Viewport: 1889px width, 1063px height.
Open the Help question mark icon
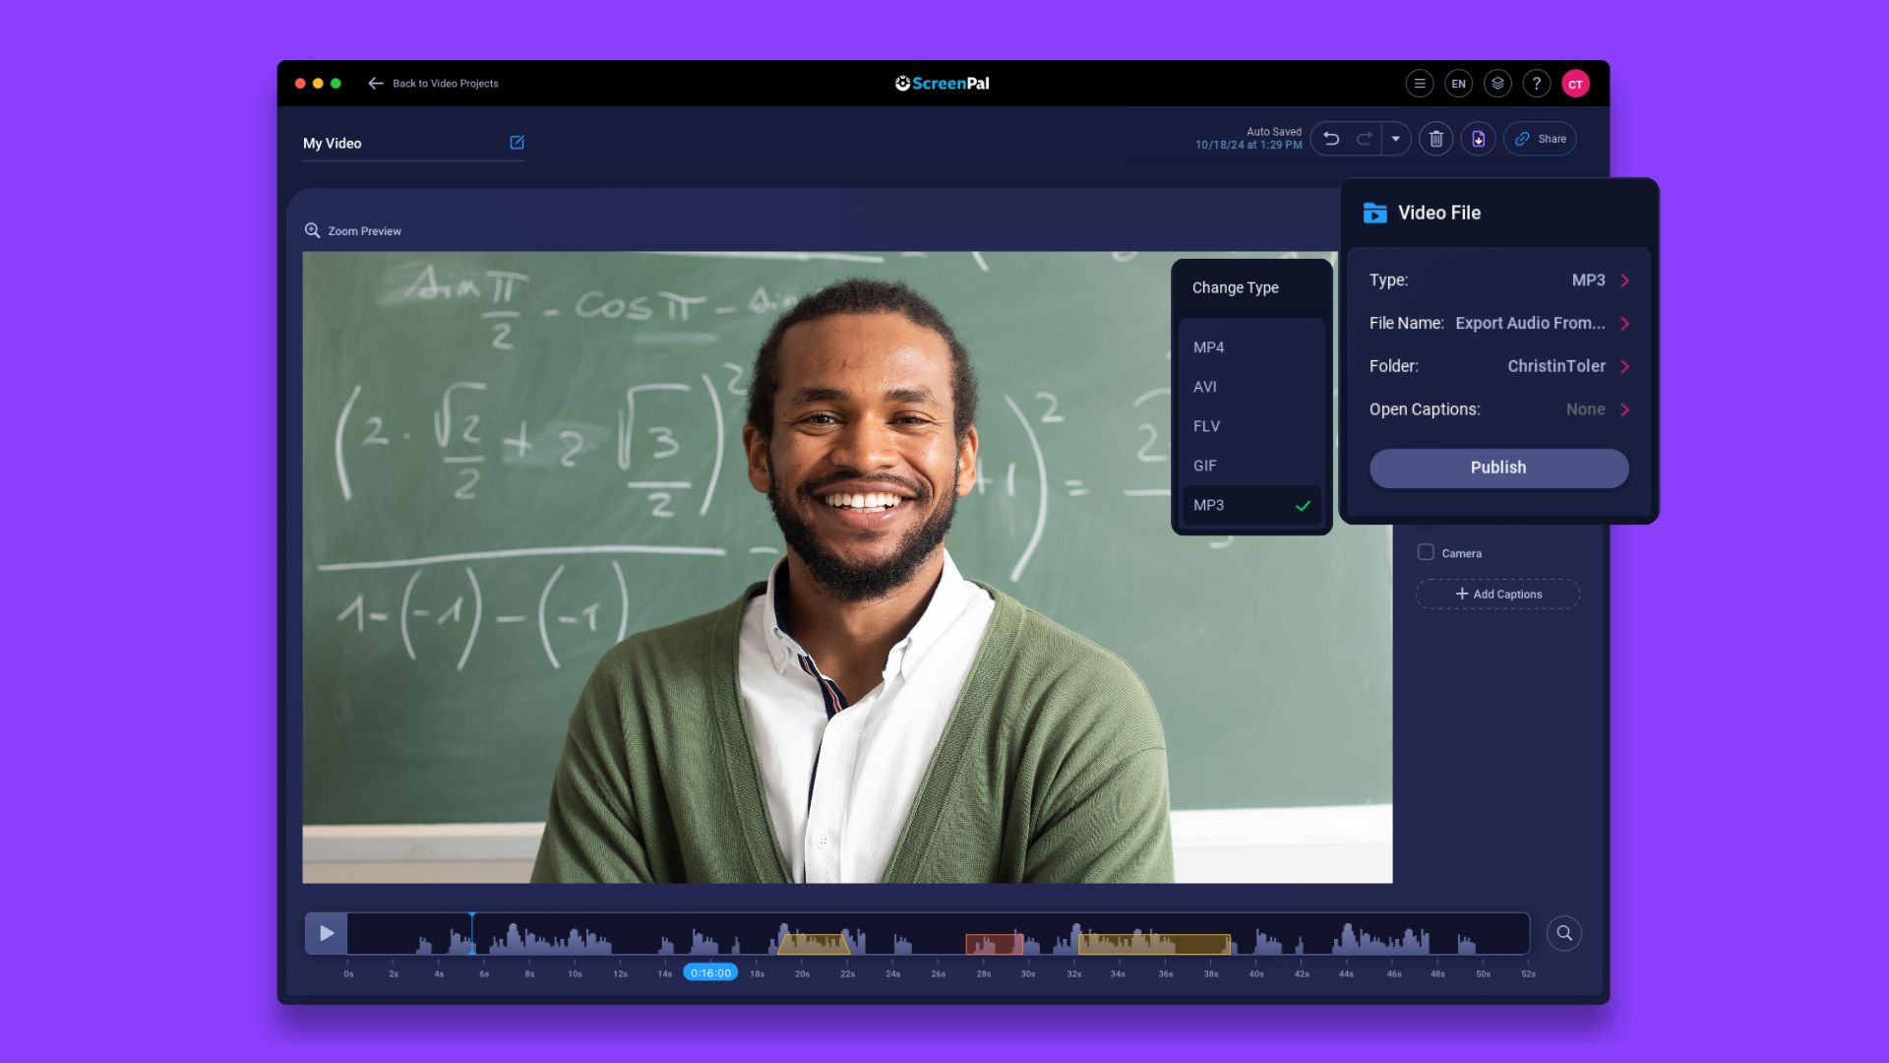pyautogui.click(x=1537, y=84)
